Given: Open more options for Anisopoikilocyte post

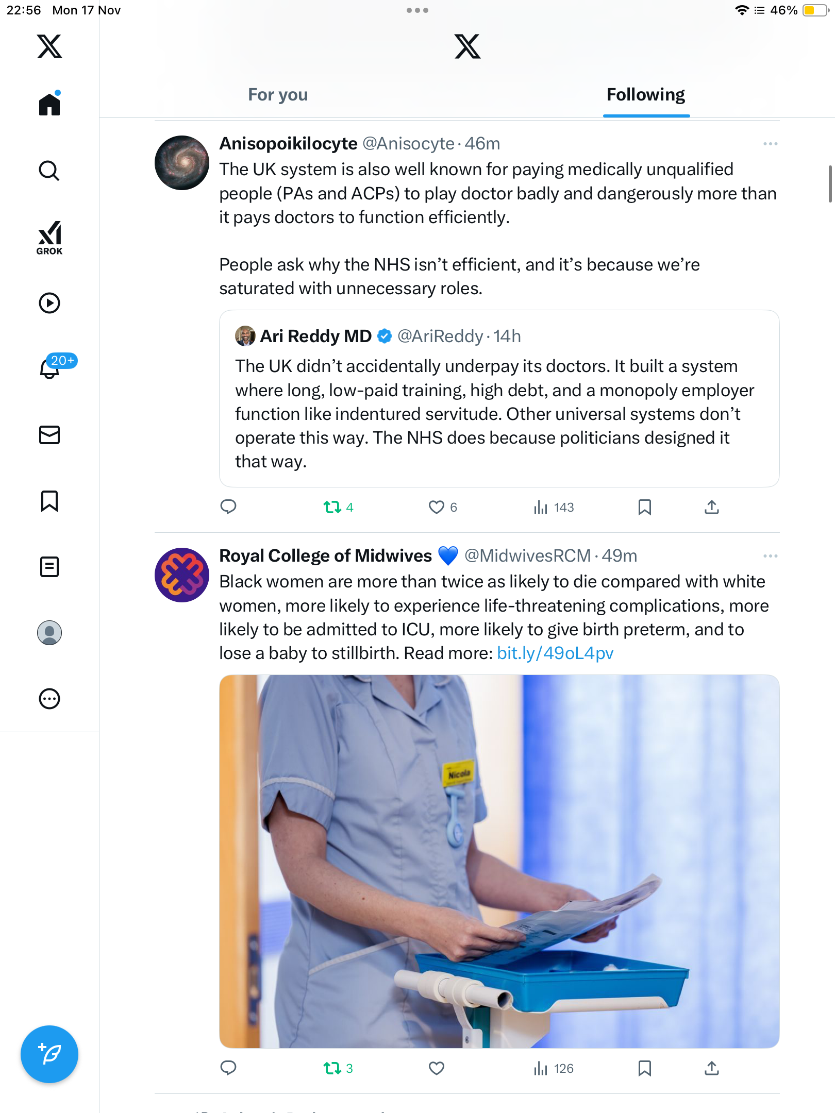Looking at the screenshot, I should click(x=770, y=144).
